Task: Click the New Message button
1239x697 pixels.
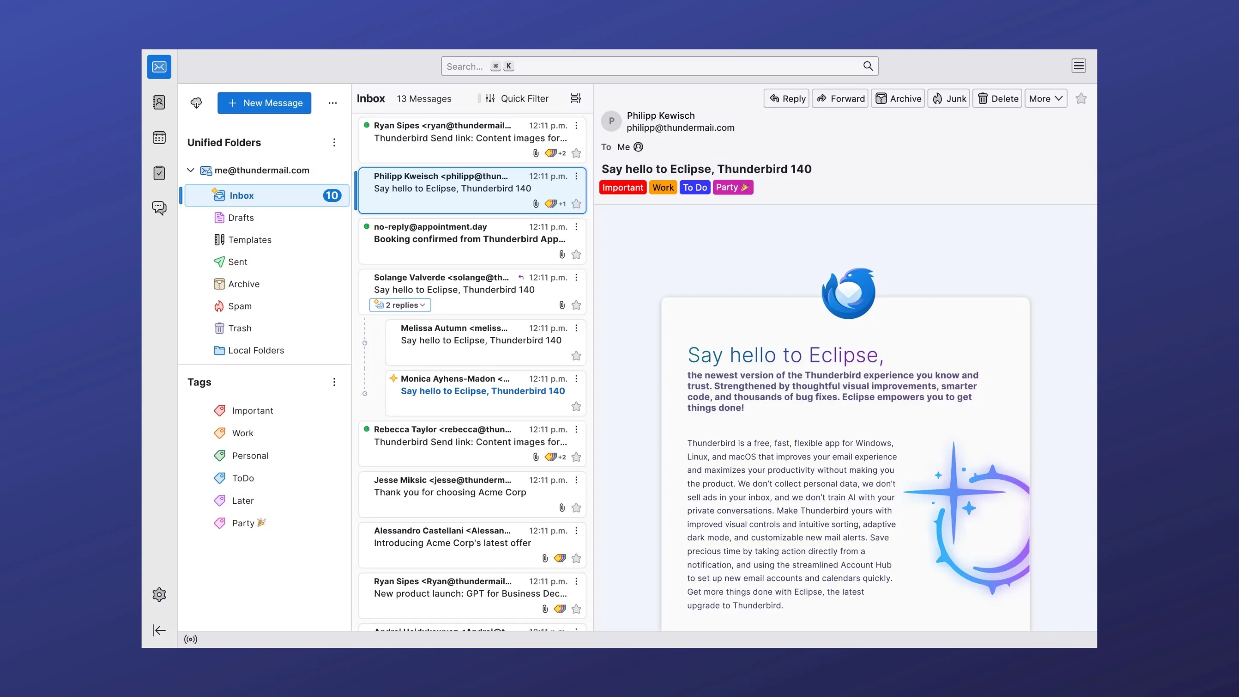Action: point(264,103)
